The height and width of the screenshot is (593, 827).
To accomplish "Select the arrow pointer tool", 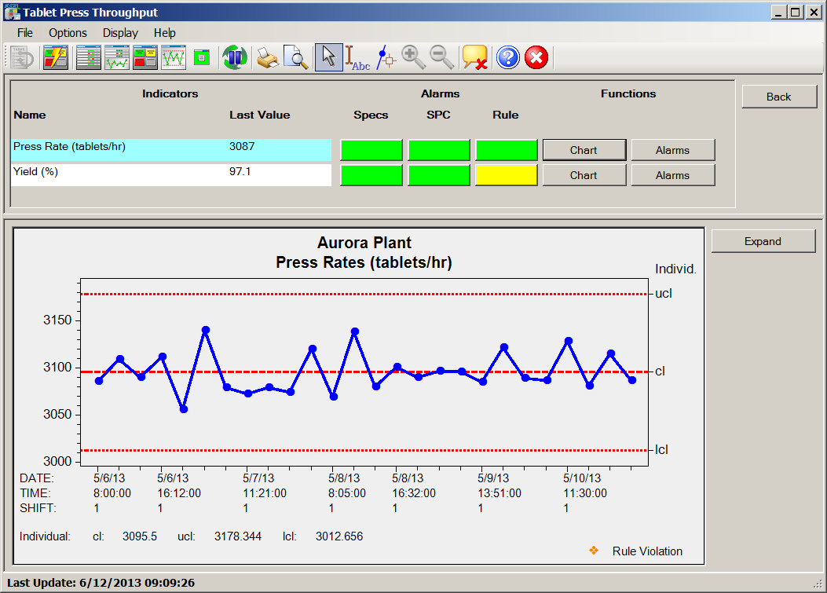I will pos(328,57).
